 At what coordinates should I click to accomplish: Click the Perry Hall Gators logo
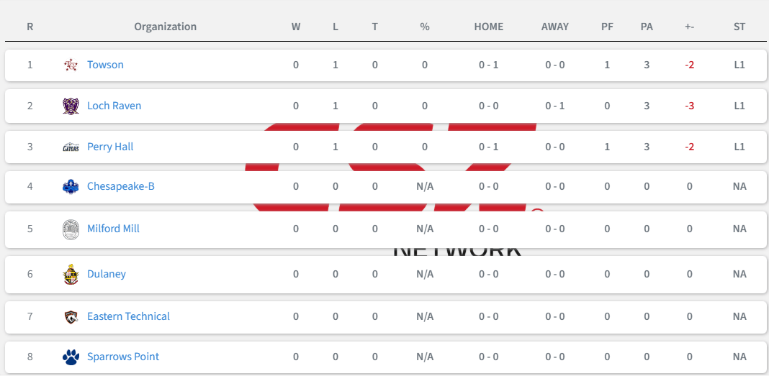coord(71,147)
